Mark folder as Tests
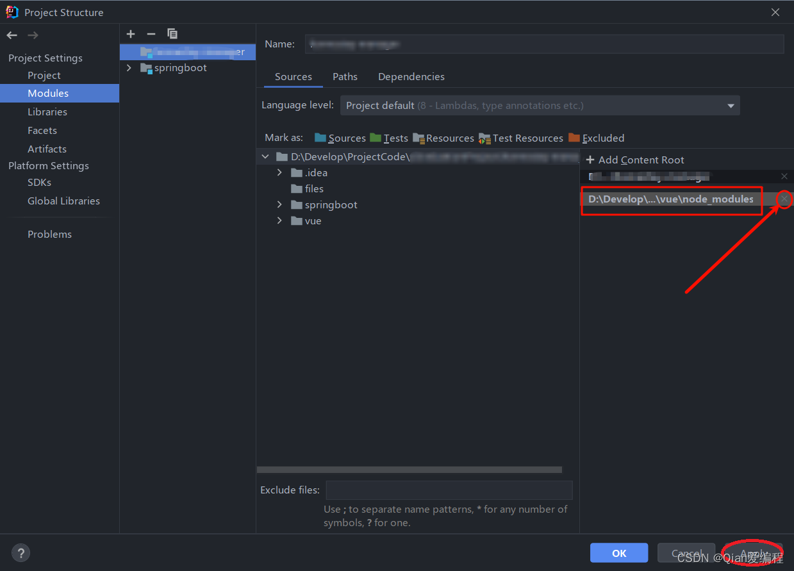This screenshot has height=571, width=794. point(389,138)
